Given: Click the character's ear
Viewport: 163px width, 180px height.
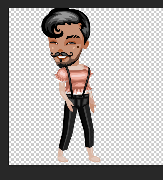Looking at the screenshot, I should coord(86,45).
